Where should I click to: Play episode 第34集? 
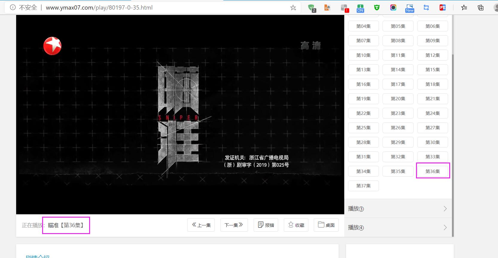pyautogui.click(x=363, y=171)
